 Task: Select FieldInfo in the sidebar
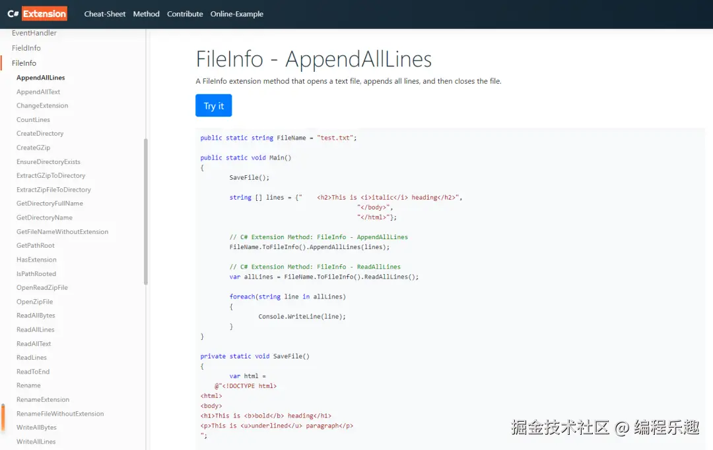pos(26,48)
